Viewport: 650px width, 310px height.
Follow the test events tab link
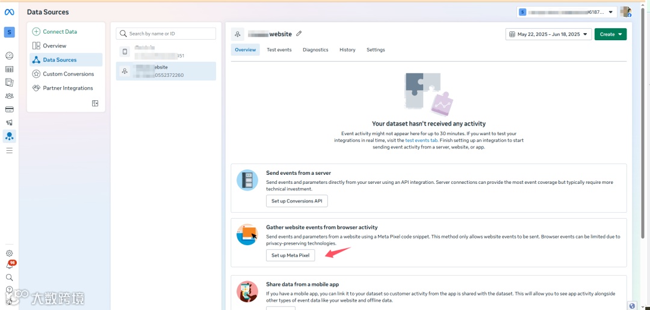tap(421, 141)
